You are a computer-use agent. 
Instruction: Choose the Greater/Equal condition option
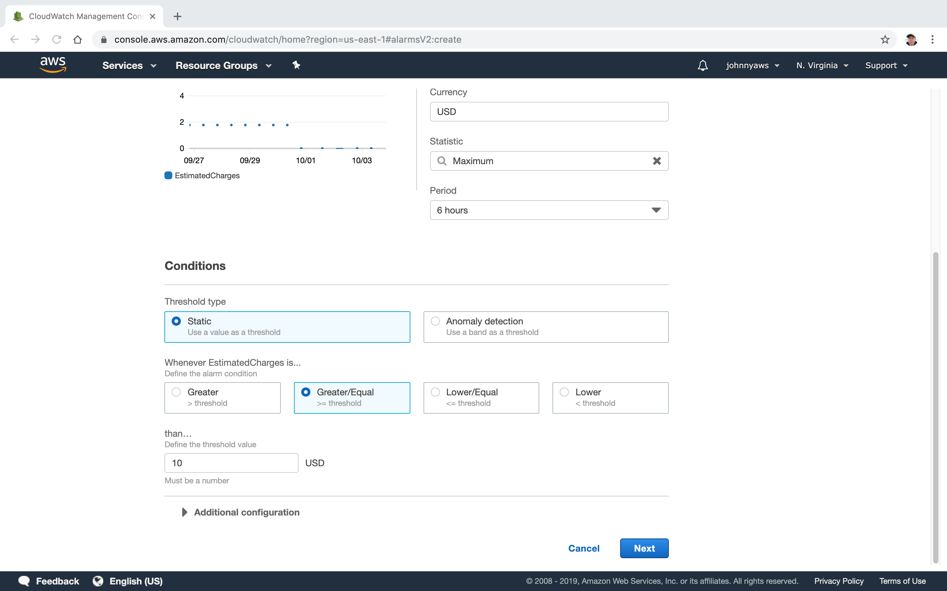click(x=352, y=398)
